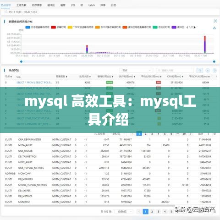
Task: Click previous-page arrow in 102-record pagination
Action: [x=139, y=212]
